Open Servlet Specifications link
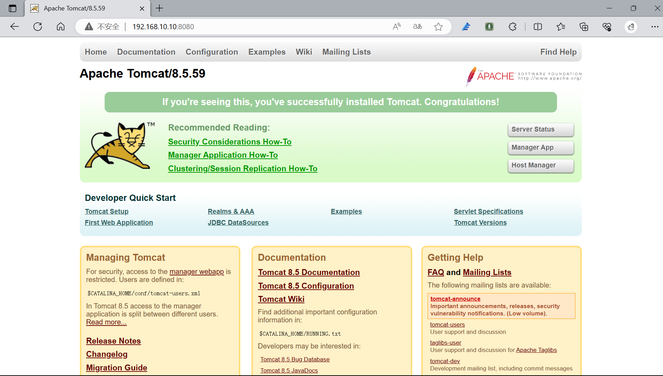Viewport: 663px width, 376px height. point(489,211)
